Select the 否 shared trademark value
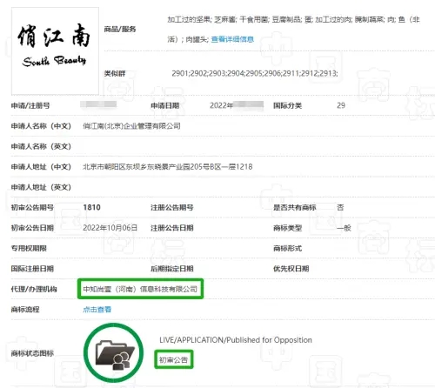The image size is (435, 388). (x=340, y=207)
